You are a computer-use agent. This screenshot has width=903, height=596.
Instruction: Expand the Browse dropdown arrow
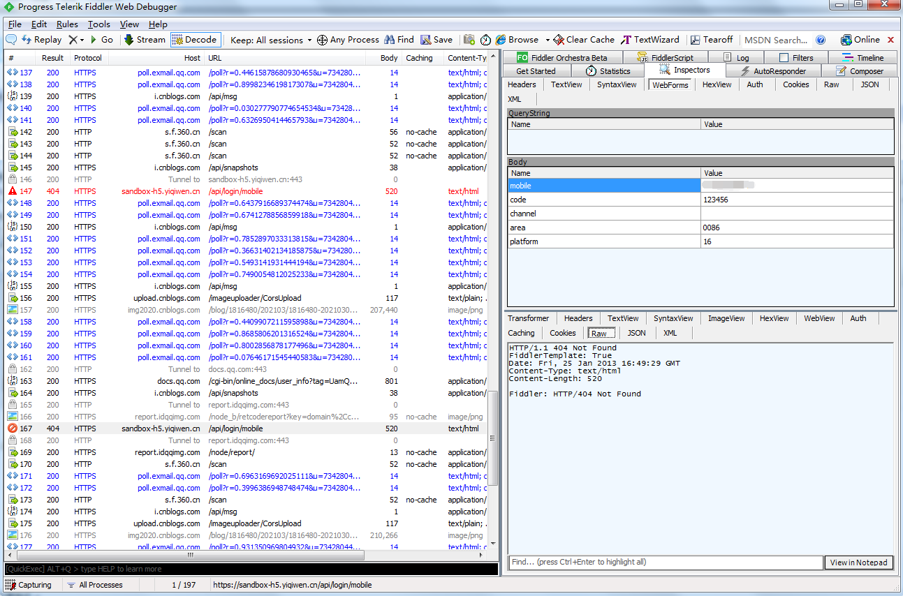548,40
